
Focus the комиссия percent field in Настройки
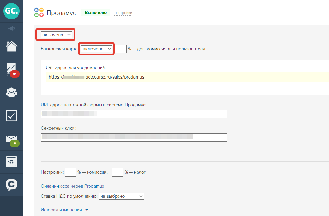[x=71, y=172]
